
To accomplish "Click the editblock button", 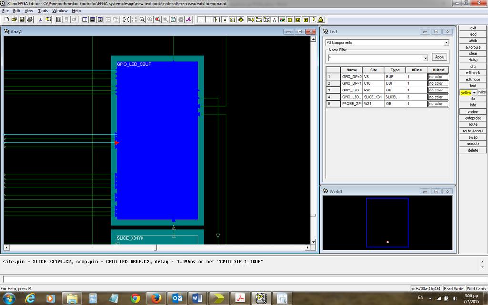I will click(473, 73).
